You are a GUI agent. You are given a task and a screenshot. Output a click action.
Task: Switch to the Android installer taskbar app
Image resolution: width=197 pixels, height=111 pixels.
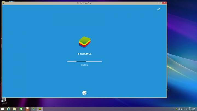[34, 109]
